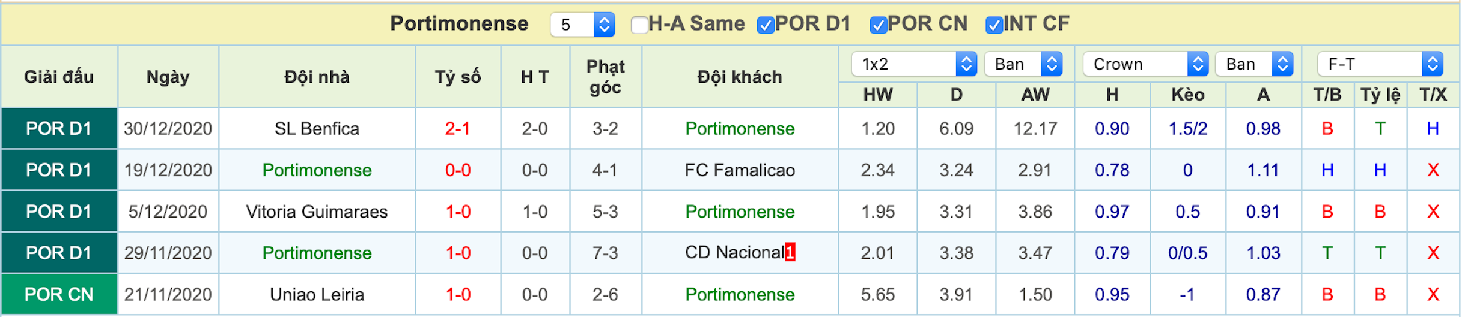This screenshot has width=1465, height=317.
Task: Click the FC Famalicao team name
Action: [x=740, y=170]
